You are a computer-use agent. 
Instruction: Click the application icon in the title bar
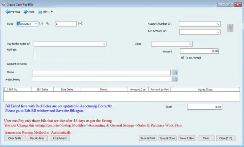point(3,4)
